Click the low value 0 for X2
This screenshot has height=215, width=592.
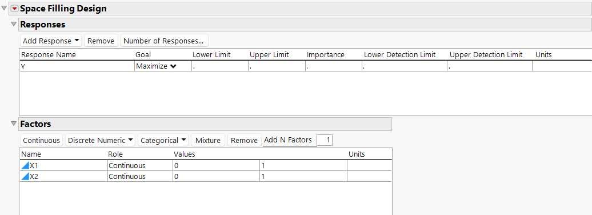[217, 177]
